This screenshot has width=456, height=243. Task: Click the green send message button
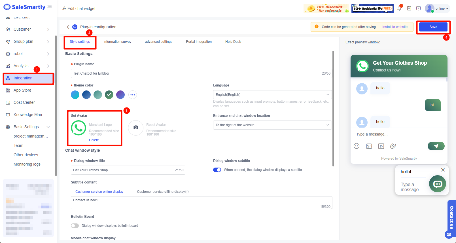tap(436, 146)
